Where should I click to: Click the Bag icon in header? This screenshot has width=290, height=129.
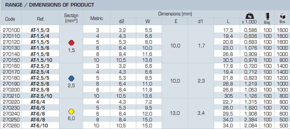pos(267,16)
